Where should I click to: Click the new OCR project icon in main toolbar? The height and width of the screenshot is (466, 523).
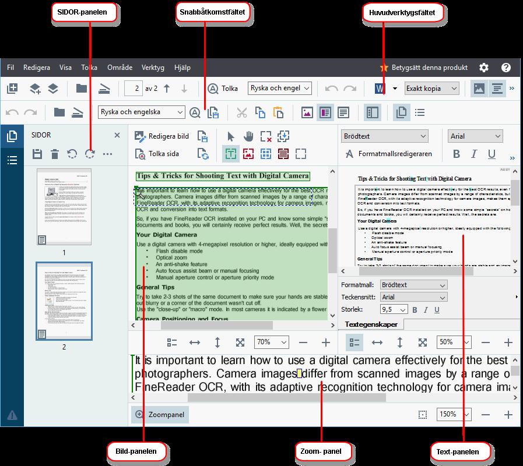click(x=12, y=89)
